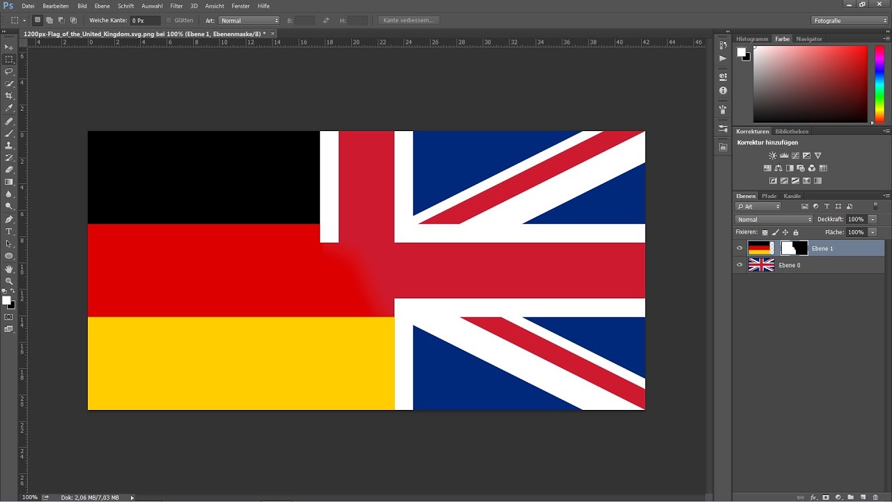Image resolution: width=892 pixels, height=502 pixels.
Task: Open the Art selection style dropdown
Action: click(x=249, y=21)
